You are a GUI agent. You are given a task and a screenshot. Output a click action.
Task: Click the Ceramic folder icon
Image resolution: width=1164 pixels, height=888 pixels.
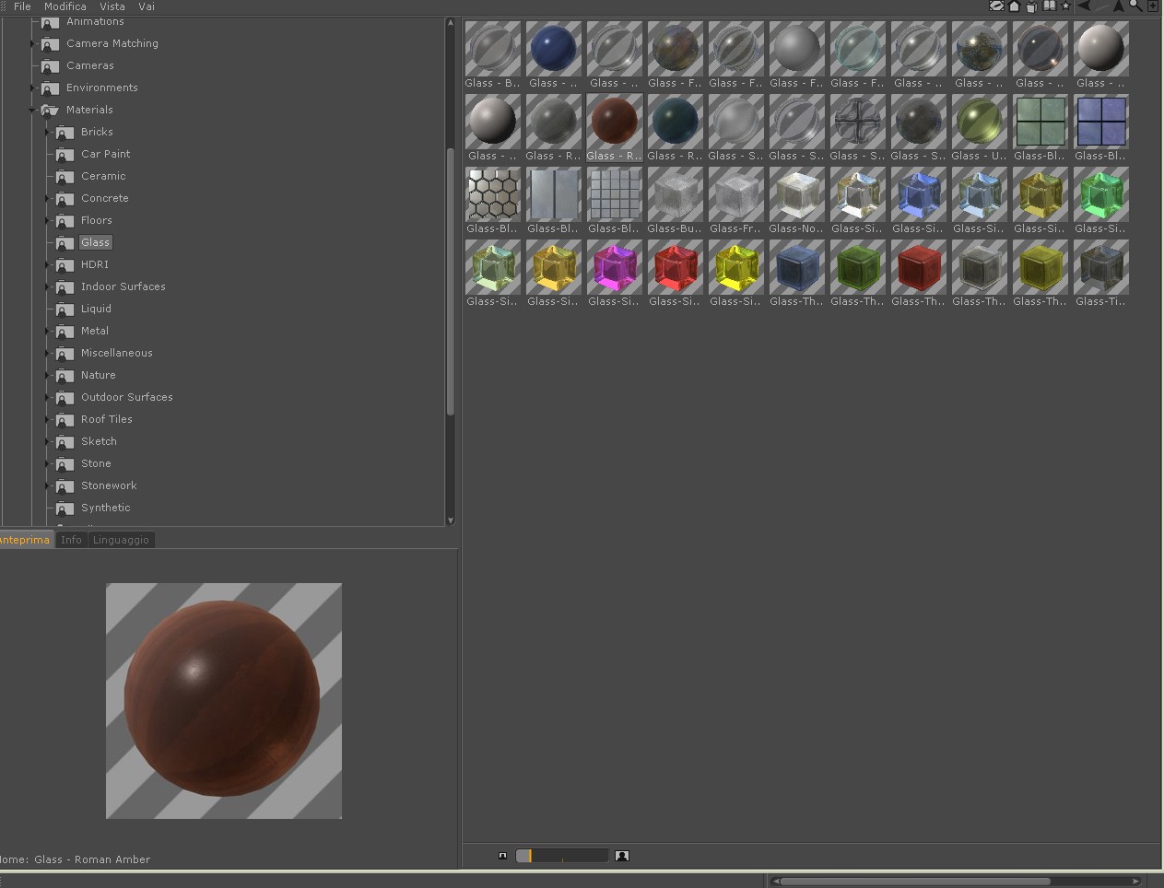point(65,177)
